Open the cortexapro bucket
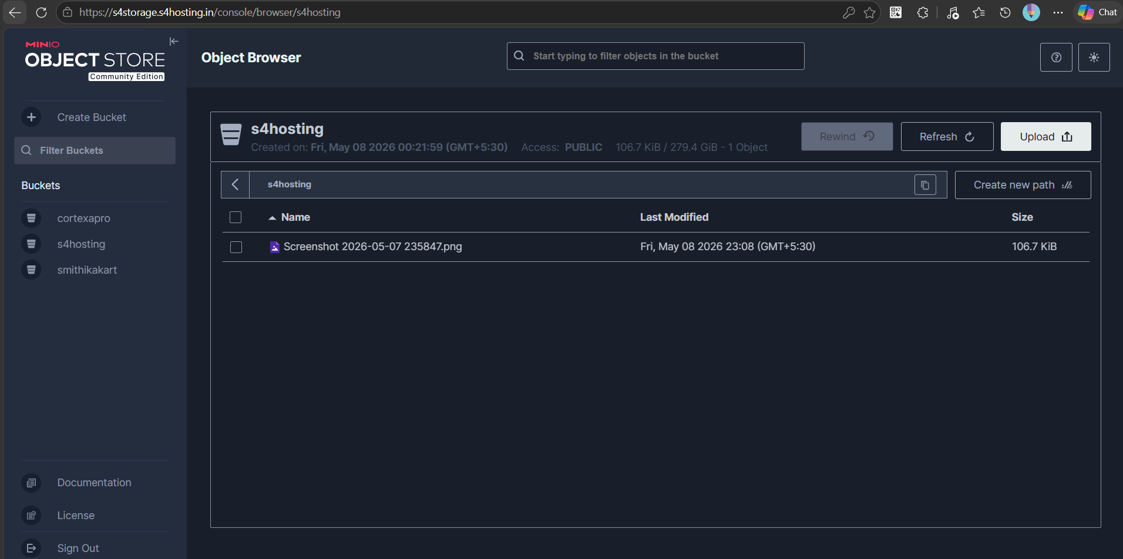Viewport: 1123px width, 559px height. [84, 218]
